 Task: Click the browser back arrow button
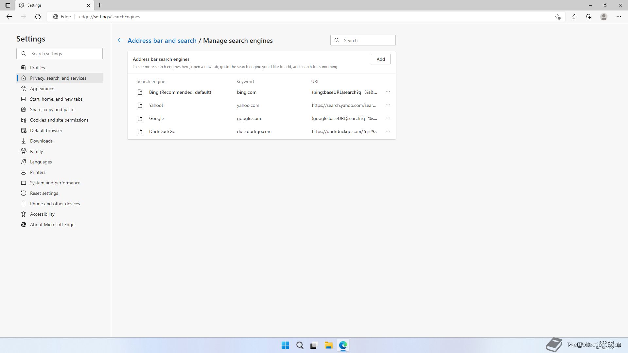(9, 17)
